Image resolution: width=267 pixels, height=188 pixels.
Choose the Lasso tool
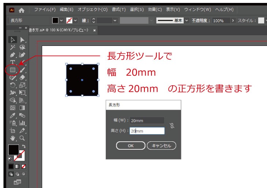(22, 47)
